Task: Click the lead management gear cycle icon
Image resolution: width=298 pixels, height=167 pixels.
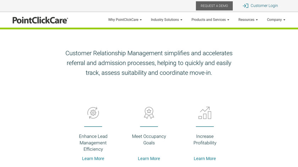Action: (93, 113)
